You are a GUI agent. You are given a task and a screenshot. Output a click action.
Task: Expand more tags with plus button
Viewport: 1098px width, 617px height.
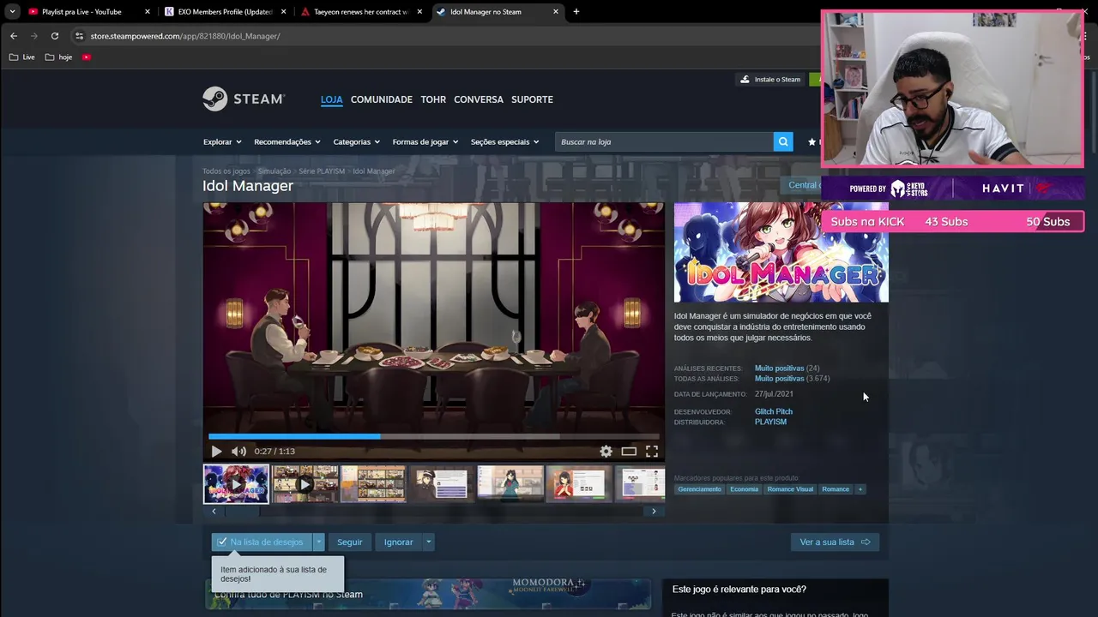[860, 489]
